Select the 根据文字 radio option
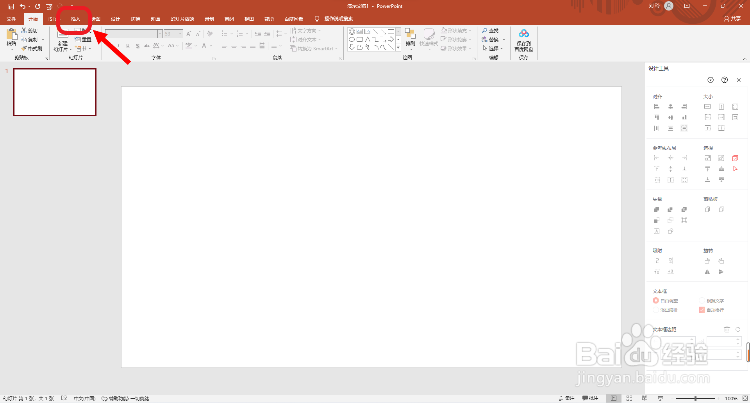The width and height of the screenshot is (750, 403). click(x=712, y=300)
